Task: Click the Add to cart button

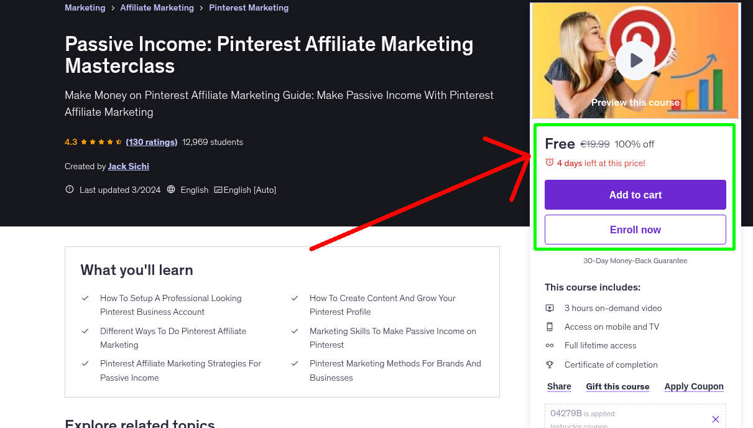Action: point(635,195)
